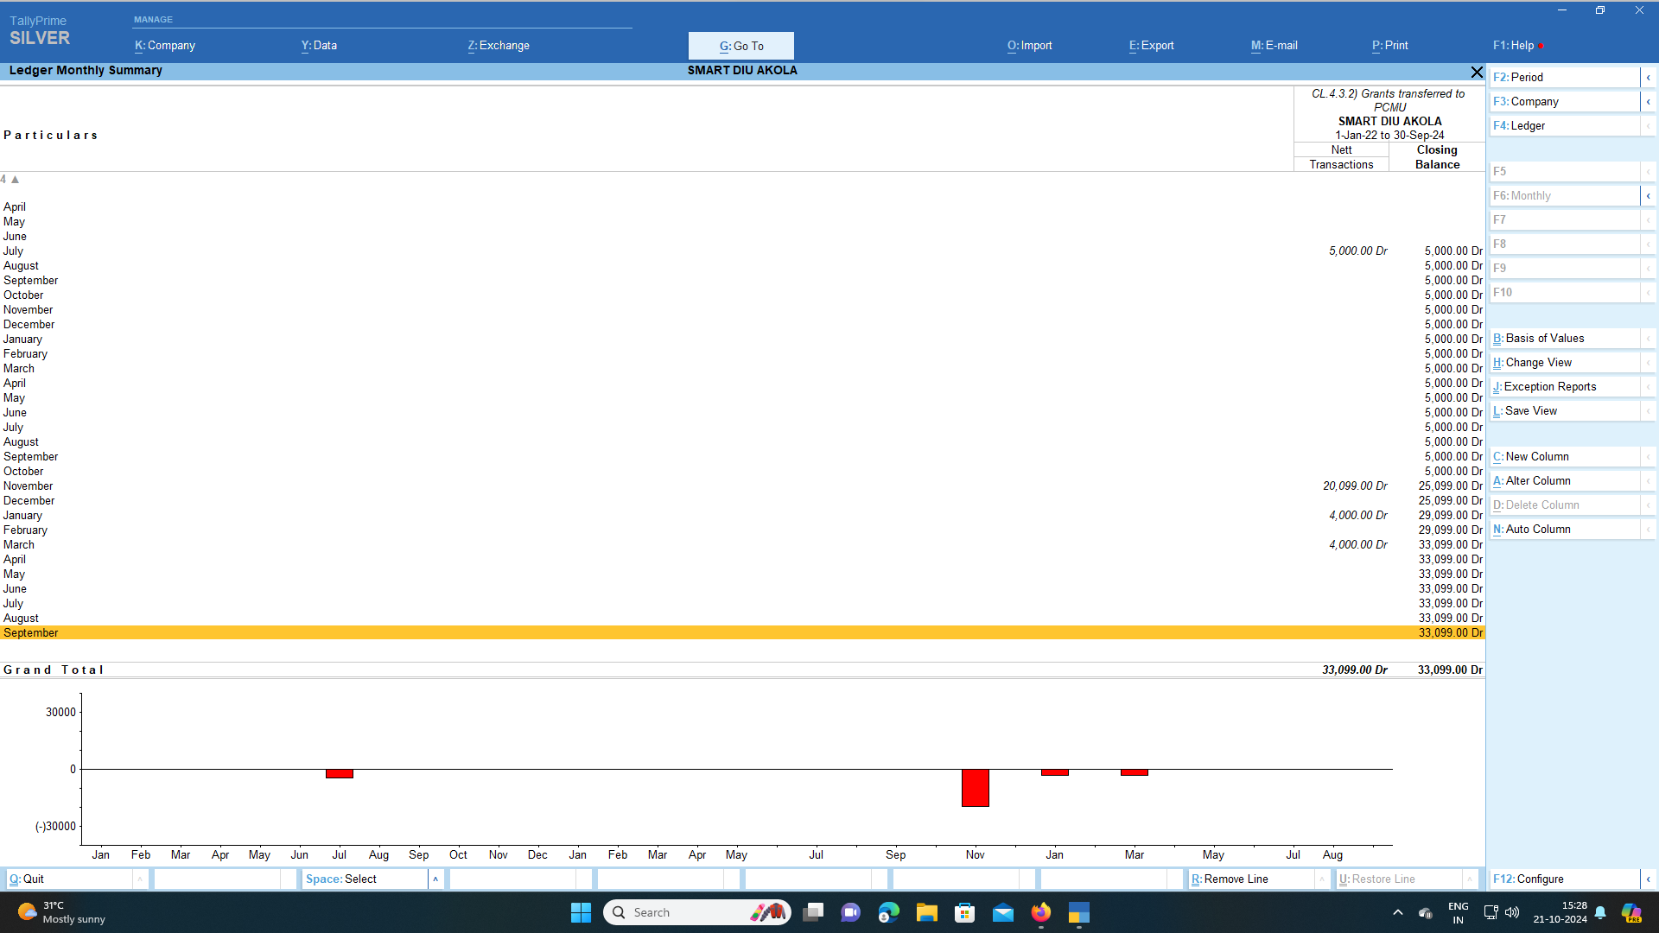Screen dimensions: 1659x933
Task: Close the Ledger Monthly Summary report
Action: [1477, 72]
